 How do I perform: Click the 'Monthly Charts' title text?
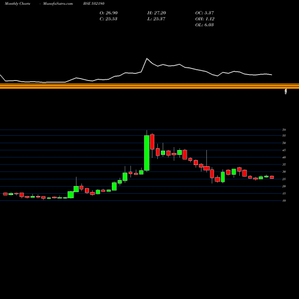17,4
